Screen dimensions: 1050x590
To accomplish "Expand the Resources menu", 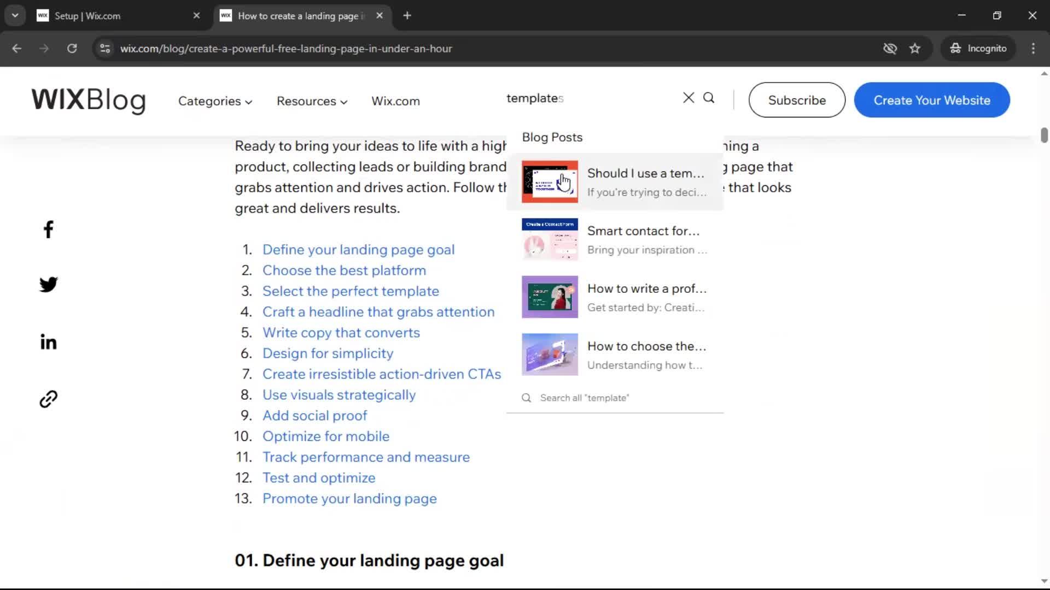I will 312,101.
